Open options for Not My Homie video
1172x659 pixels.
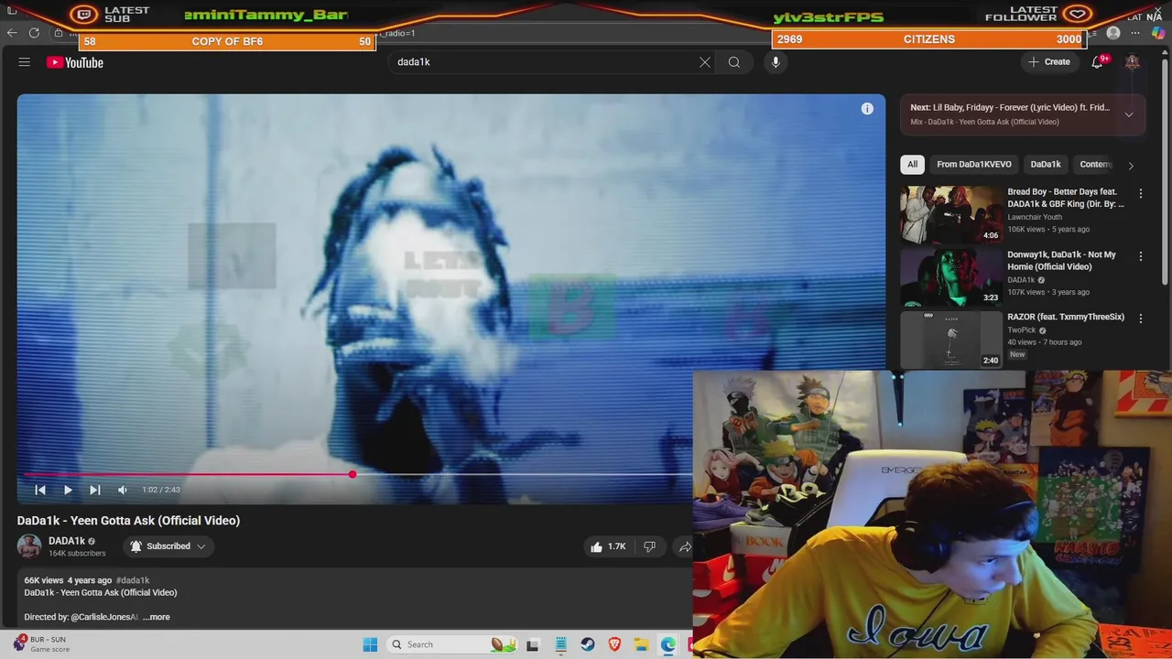point(1141,257)
